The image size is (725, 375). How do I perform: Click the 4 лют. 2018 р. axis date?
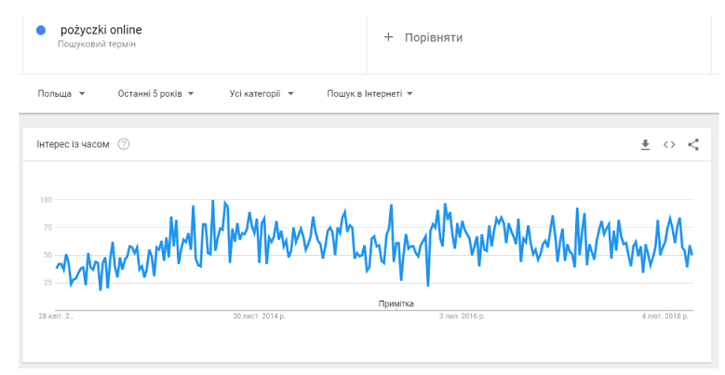pos(666,316)
